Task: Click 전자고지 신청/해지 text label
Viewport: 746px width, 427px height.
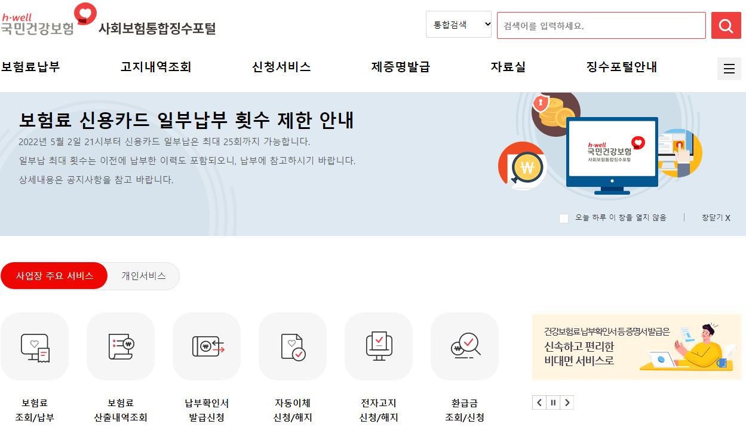Action: (x=379, y=410)
